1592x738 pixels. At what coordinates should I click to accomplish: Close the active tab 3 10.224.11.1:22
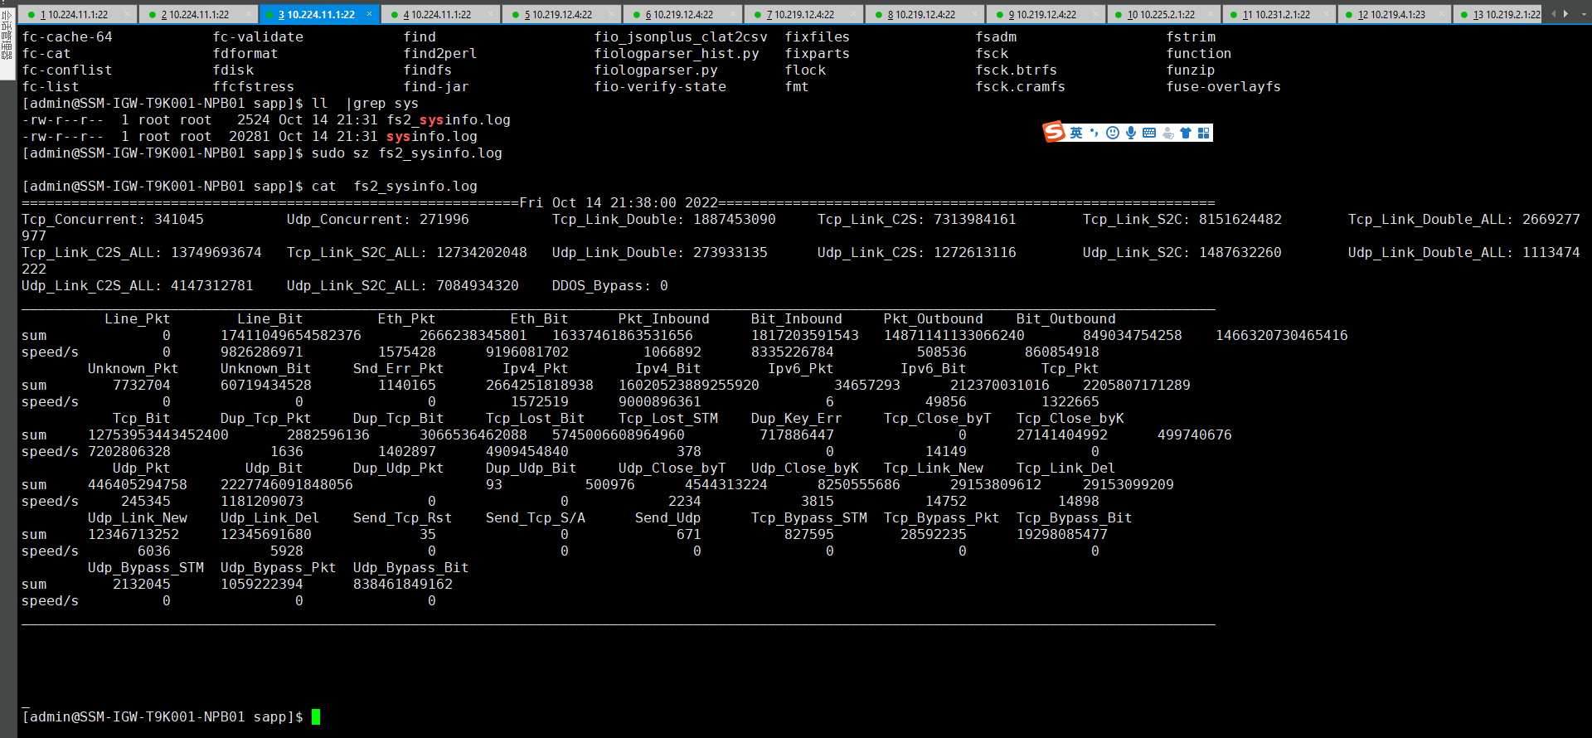pos(370,14)
